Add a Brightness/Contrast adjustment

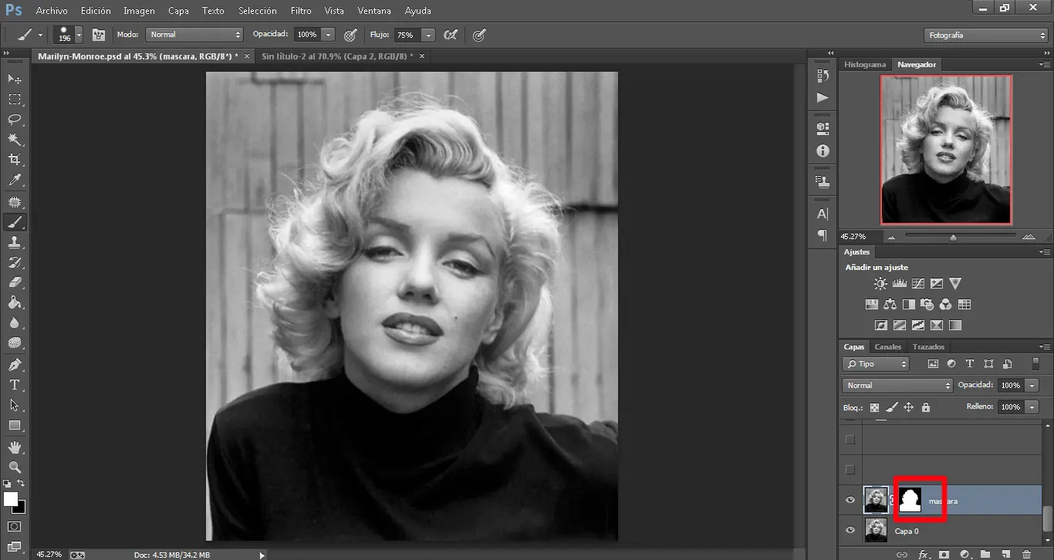coord(880,284)
